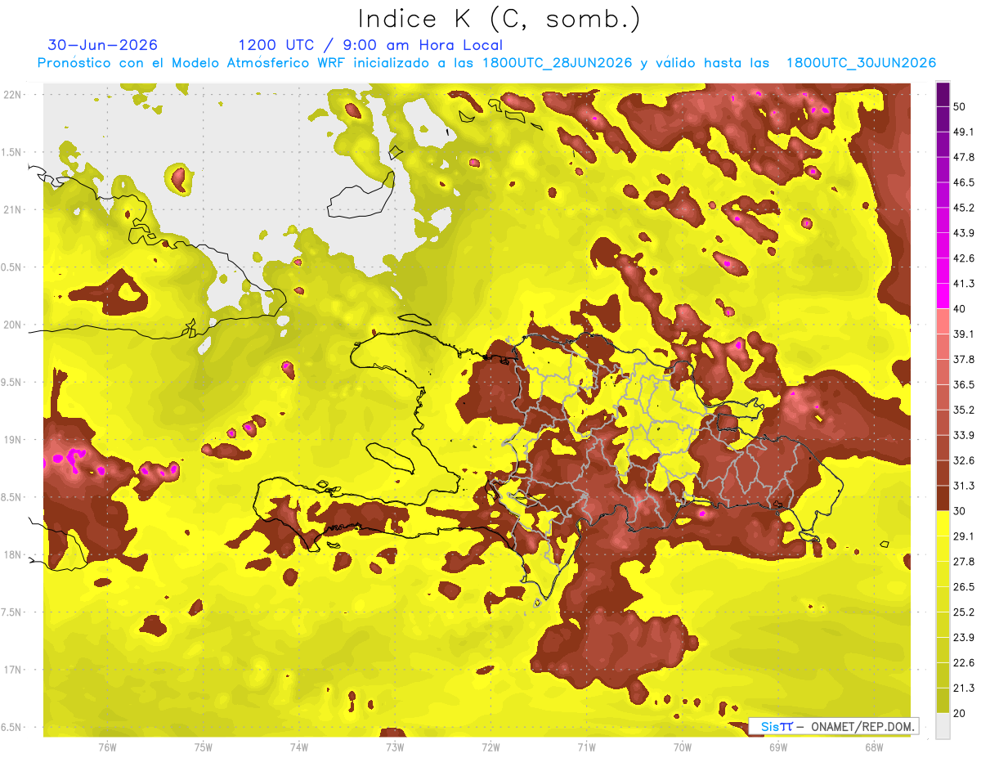Click the 'Indice K (C, somb.)' chart title
Viewport: 981px width, 758px height.
click(499, 19)
